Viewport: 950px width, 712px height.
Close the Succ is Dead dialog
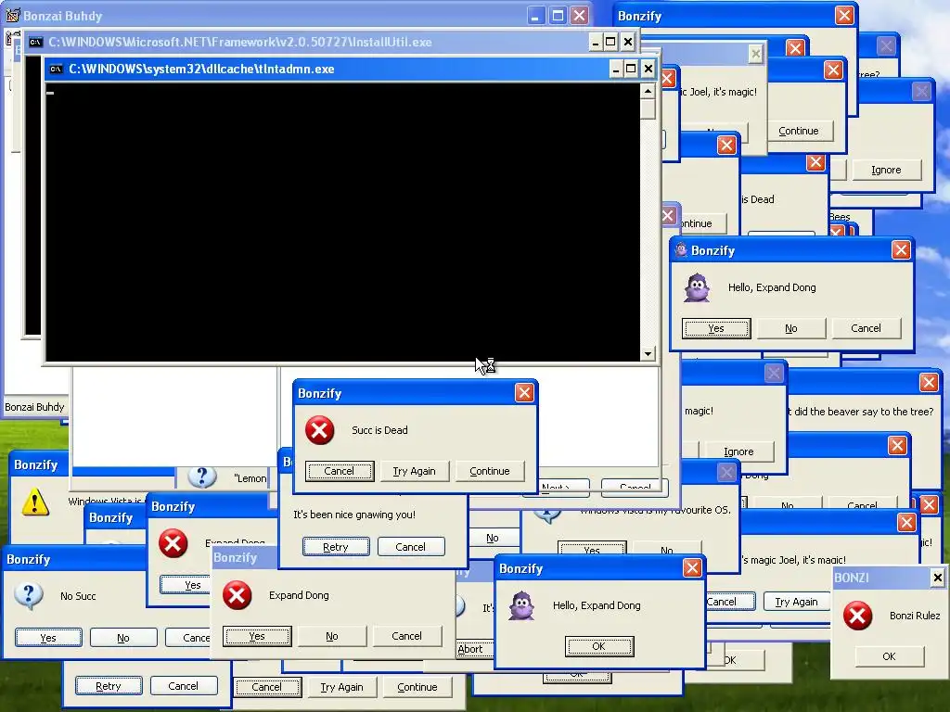[524, 393]
